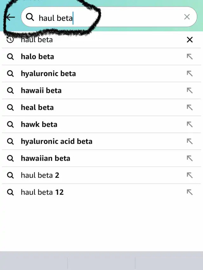Select the recent haul beta history entry

tap(101, 40)
